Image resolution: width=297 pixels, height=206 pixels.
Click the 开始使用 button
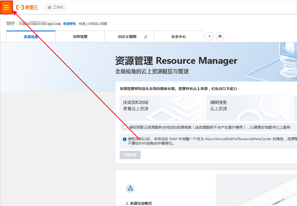click(130, 155)
